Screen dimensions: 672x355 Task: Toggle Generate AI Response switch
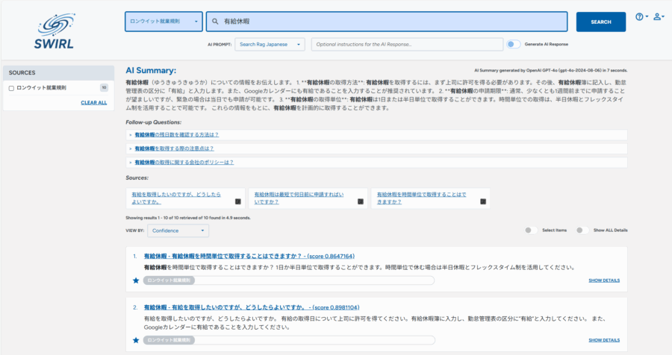coord(514,44)
